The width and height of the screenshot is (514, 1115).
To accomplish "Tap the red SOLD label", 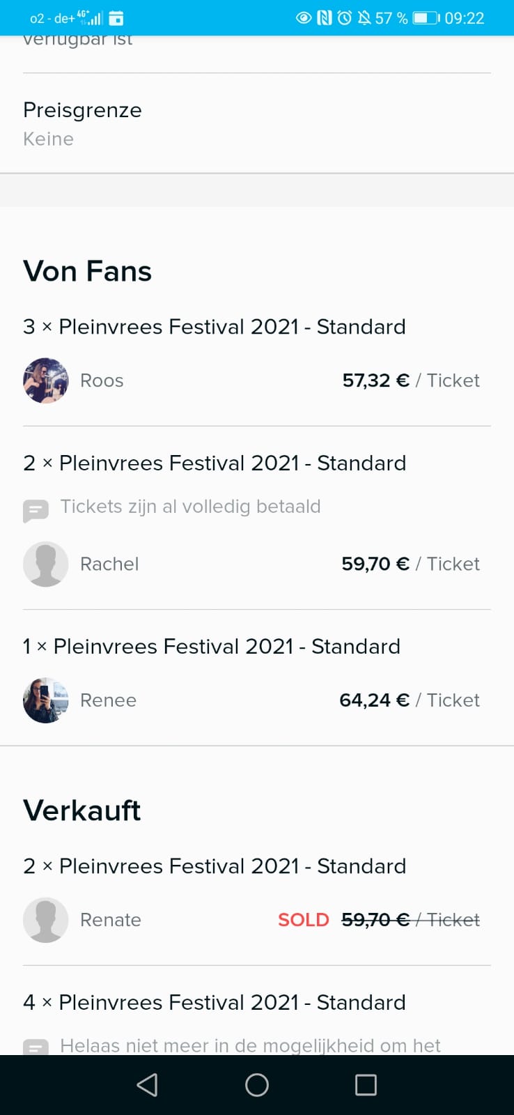I will point(303,920).
